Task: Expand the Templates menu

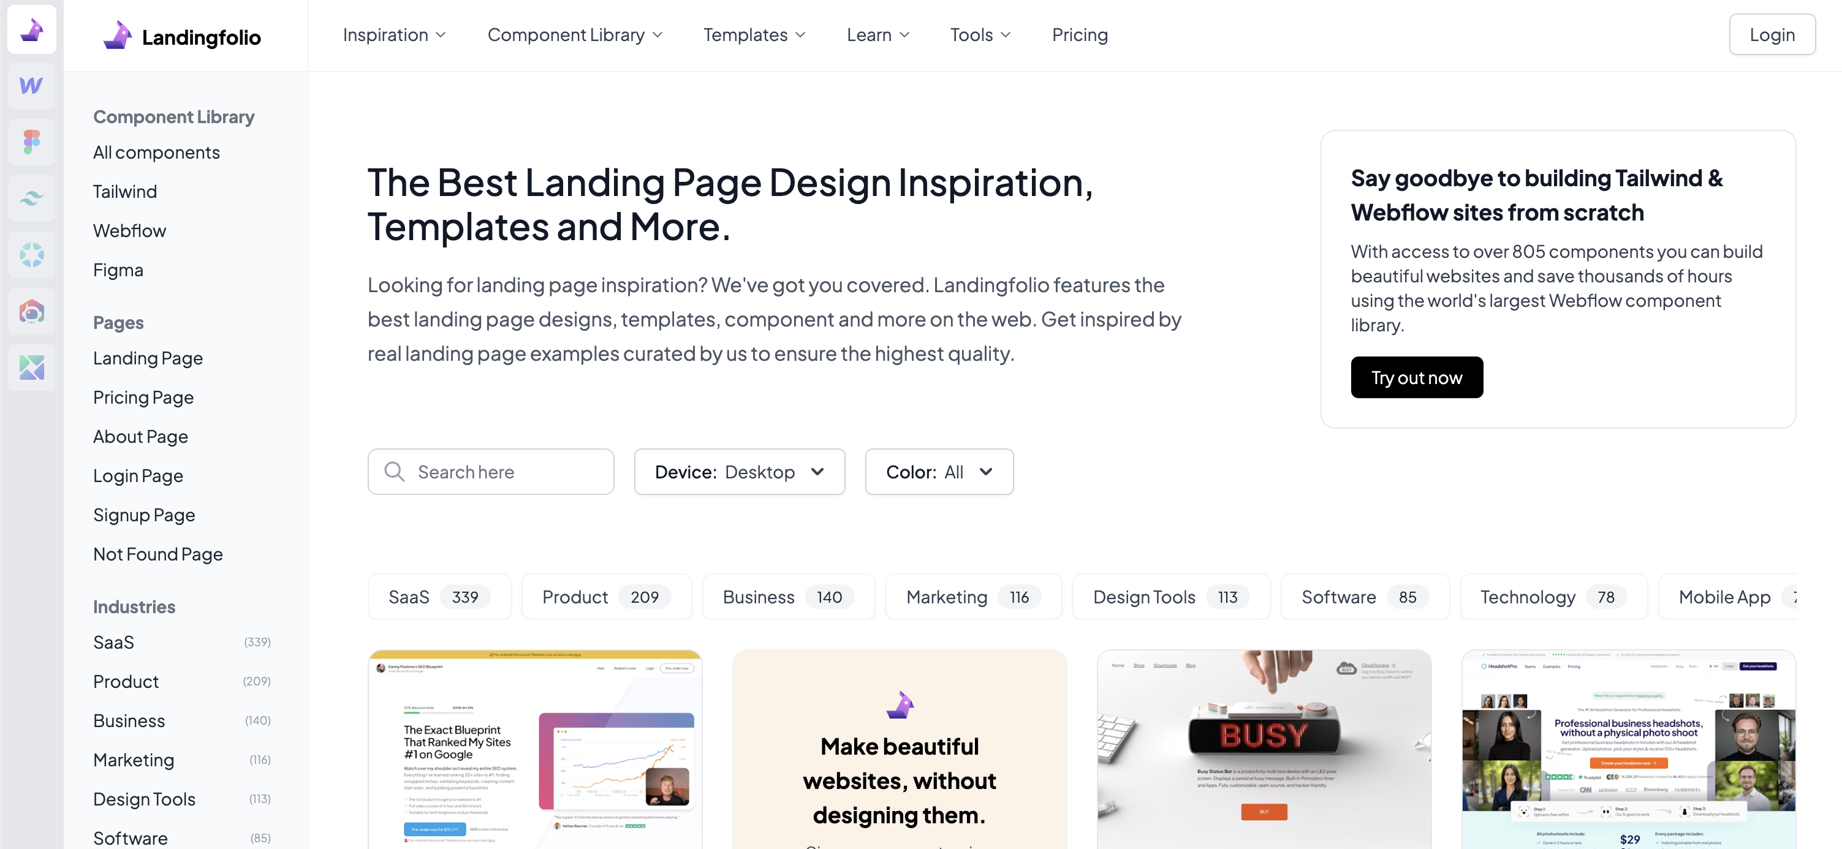Action: point(757,34)
